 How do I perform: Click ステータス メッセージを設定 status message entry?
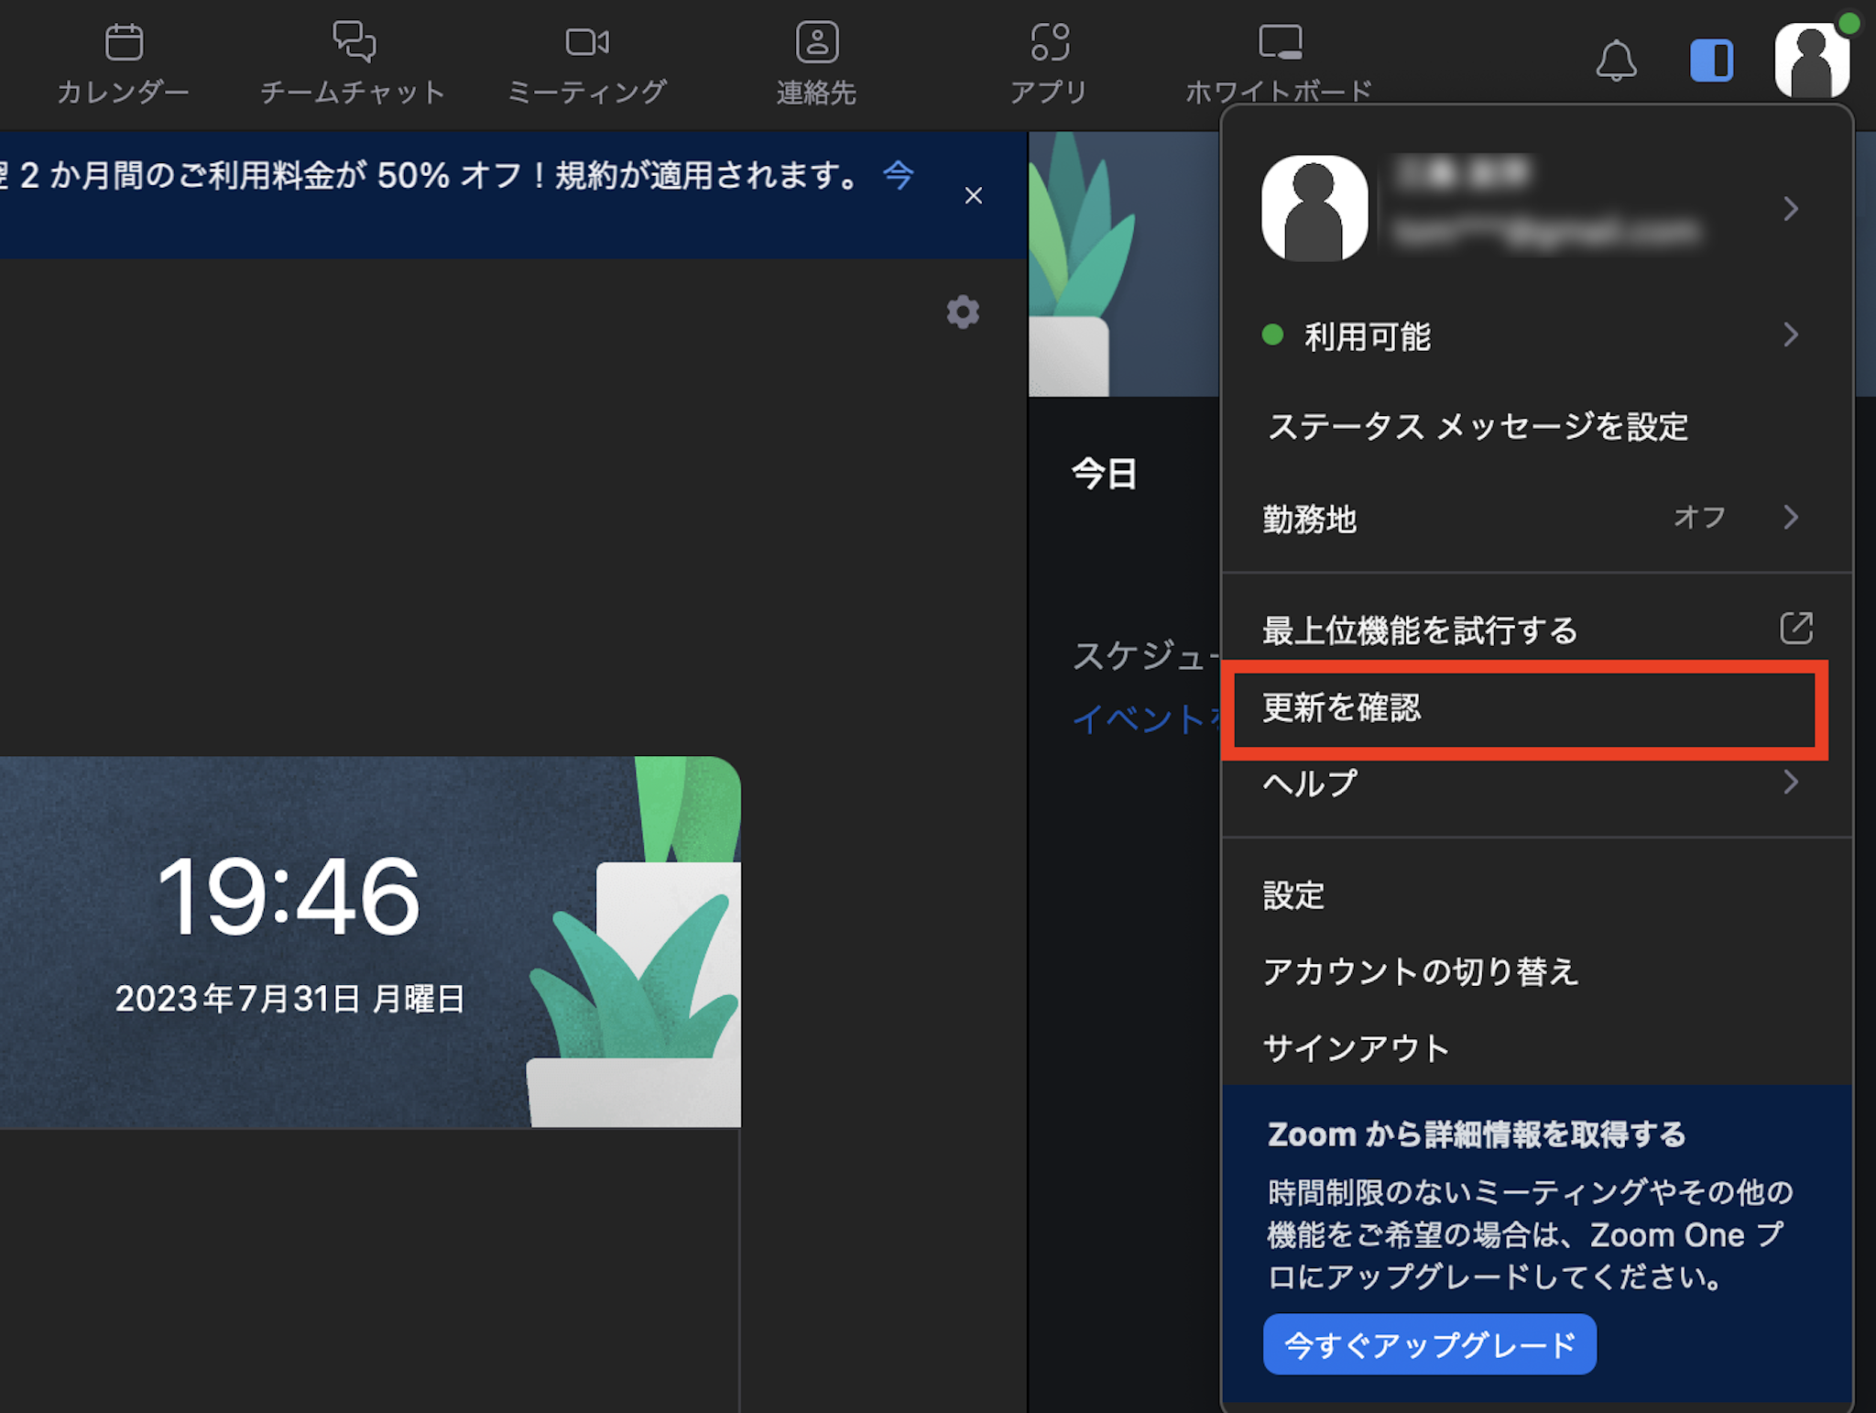click(x=1477, y=427)
